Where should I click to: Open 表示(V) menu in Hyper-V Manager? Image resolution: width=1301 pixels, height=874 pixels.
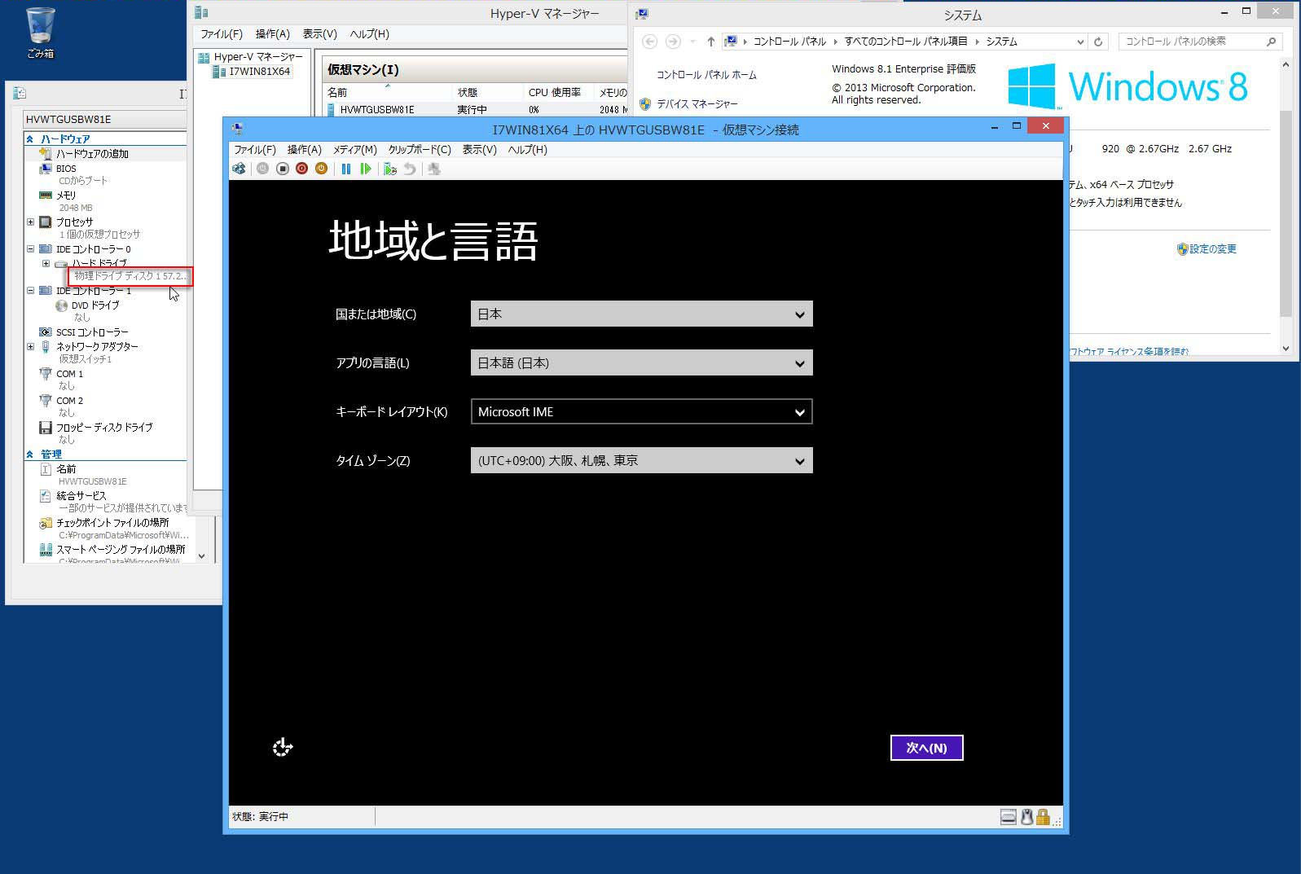pyautogui.click(x=320, y=33)
